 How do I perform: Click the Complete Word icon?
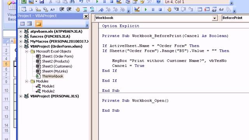click(x=53, y=9)
